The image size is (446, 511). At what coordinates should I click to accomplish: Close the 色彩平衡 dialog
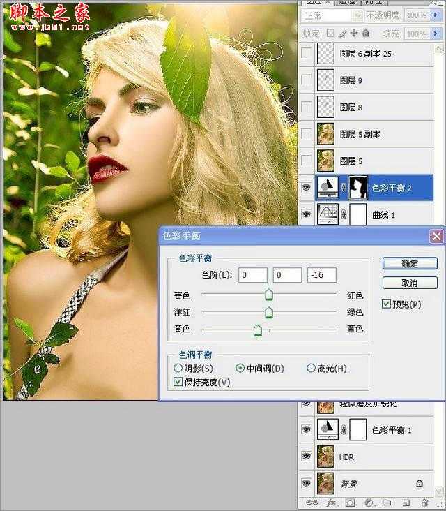tap(436, 236)
